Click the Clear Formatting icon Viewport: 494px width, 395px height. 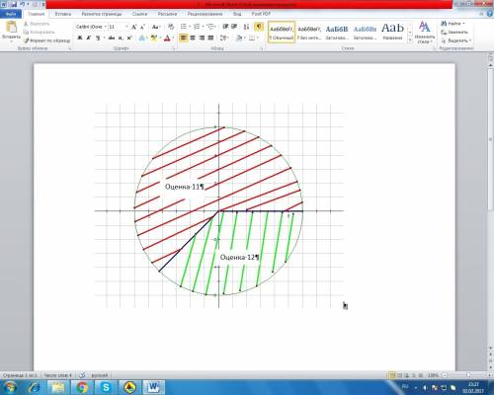pyautogui.click(x=171, y=27)
